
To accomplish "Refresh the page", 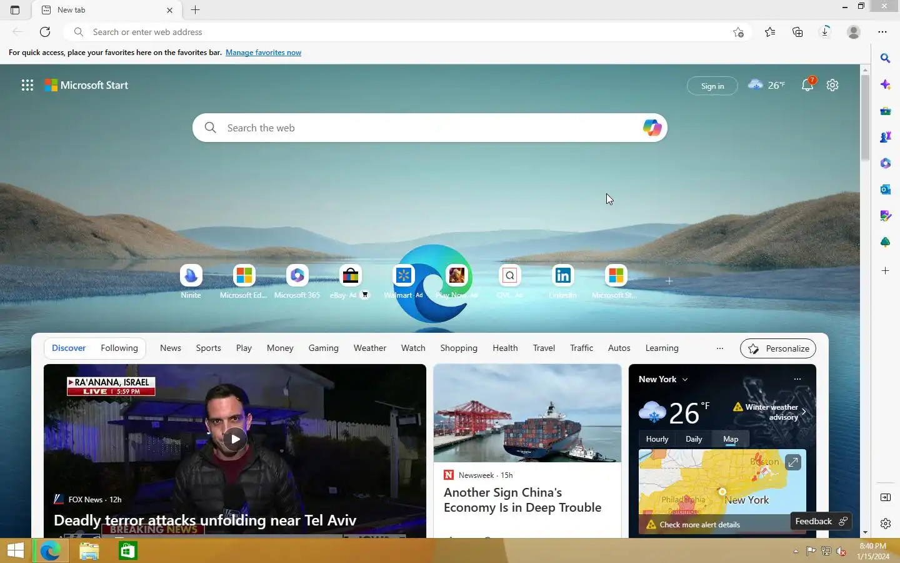I will pyautogui.click(x=45, y=32).
